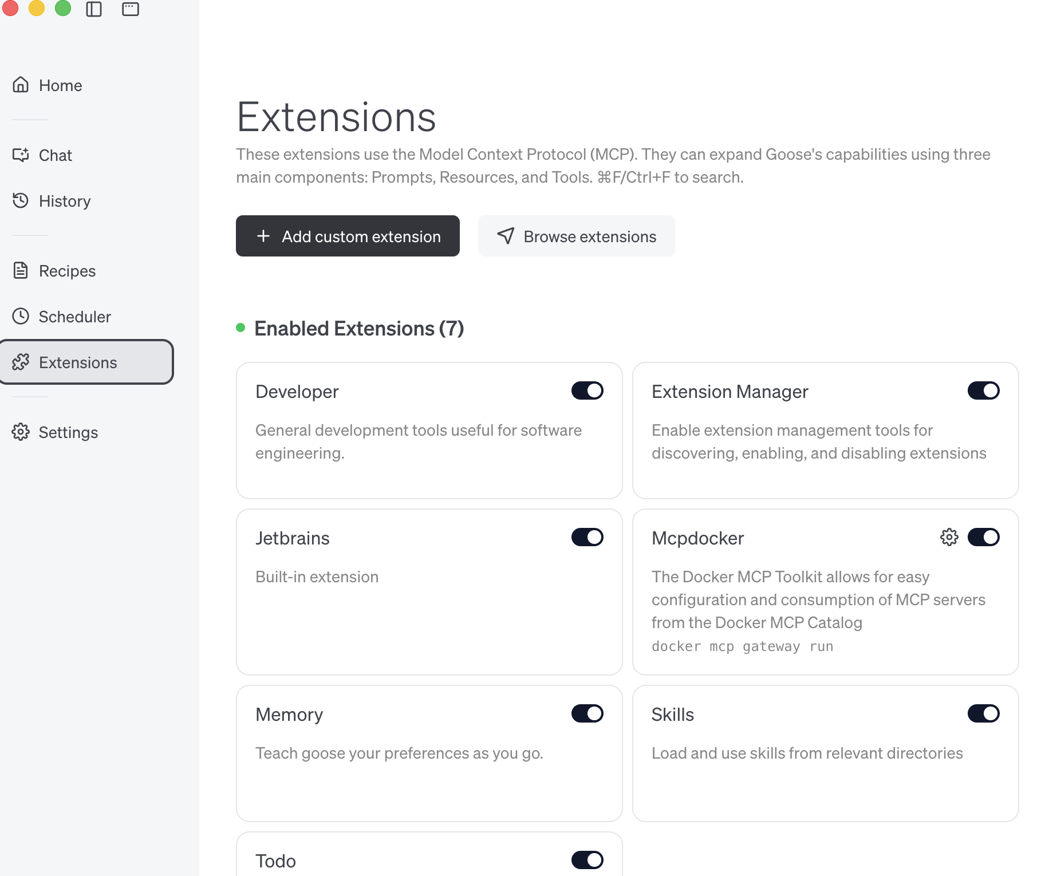This screenshot has height=876, width=1041.
Task: Click the Home house icon in sidebar
Action: point(21,85)
